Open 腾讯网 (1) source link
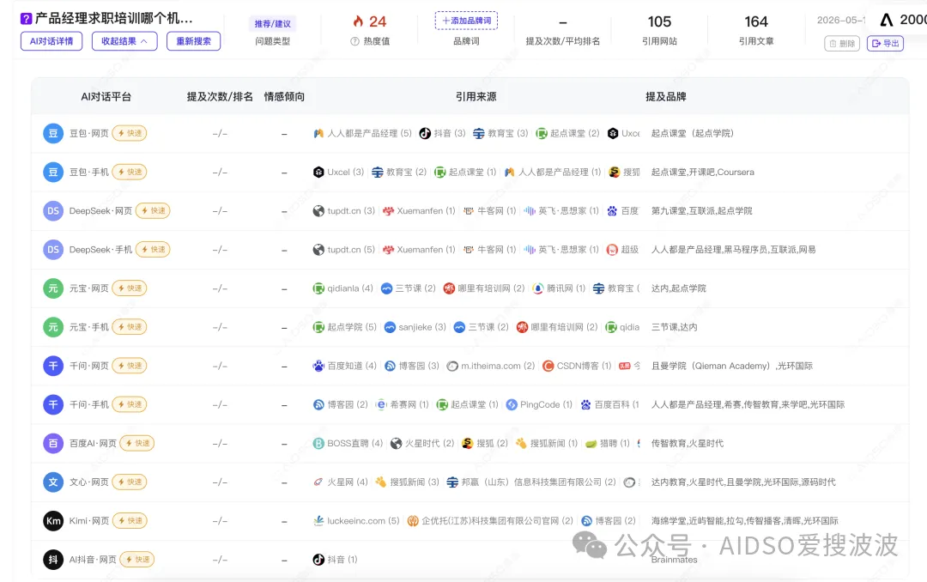 559,288
